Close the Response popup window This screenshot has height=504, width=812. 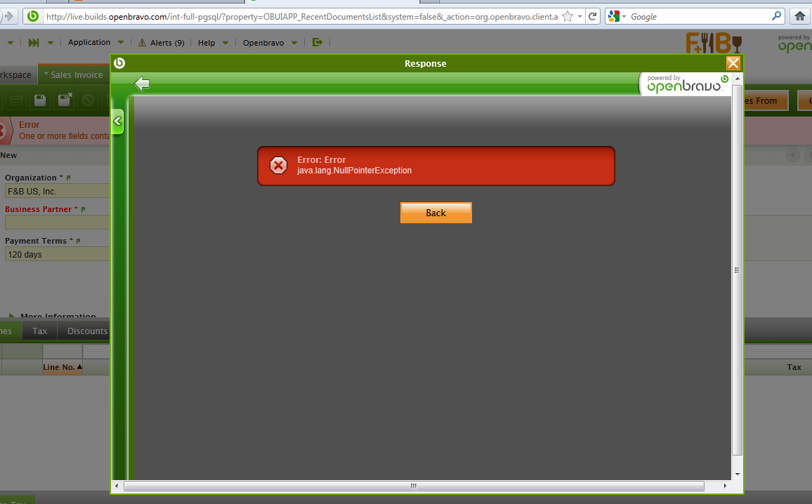coord(733,63)
